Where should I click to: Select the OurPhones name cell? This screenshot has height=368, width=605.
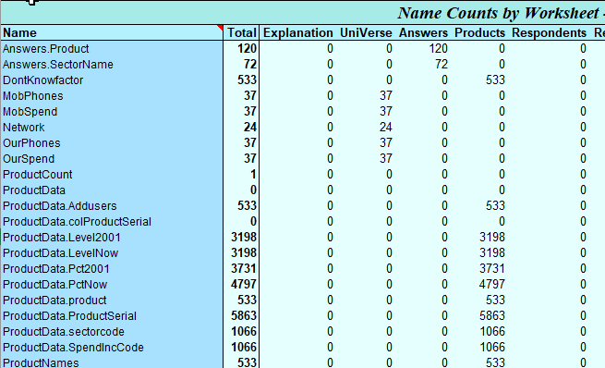(112, 143)
